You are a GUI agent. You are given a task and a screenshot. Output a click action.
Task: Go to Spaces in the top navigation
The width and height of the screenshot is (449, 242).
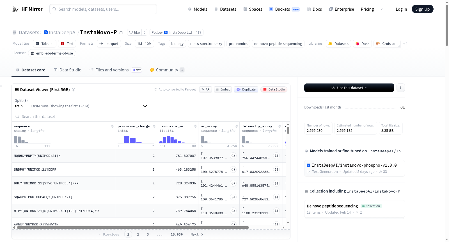253,9
